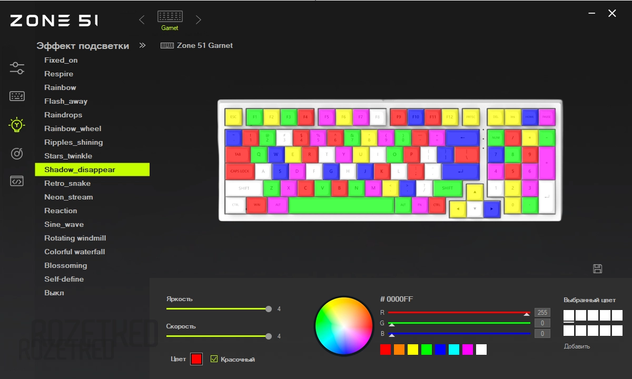This screenshot has width=632, height=379.
Task: Click the up arrow key on the preview
Action: tap(475, 192)
